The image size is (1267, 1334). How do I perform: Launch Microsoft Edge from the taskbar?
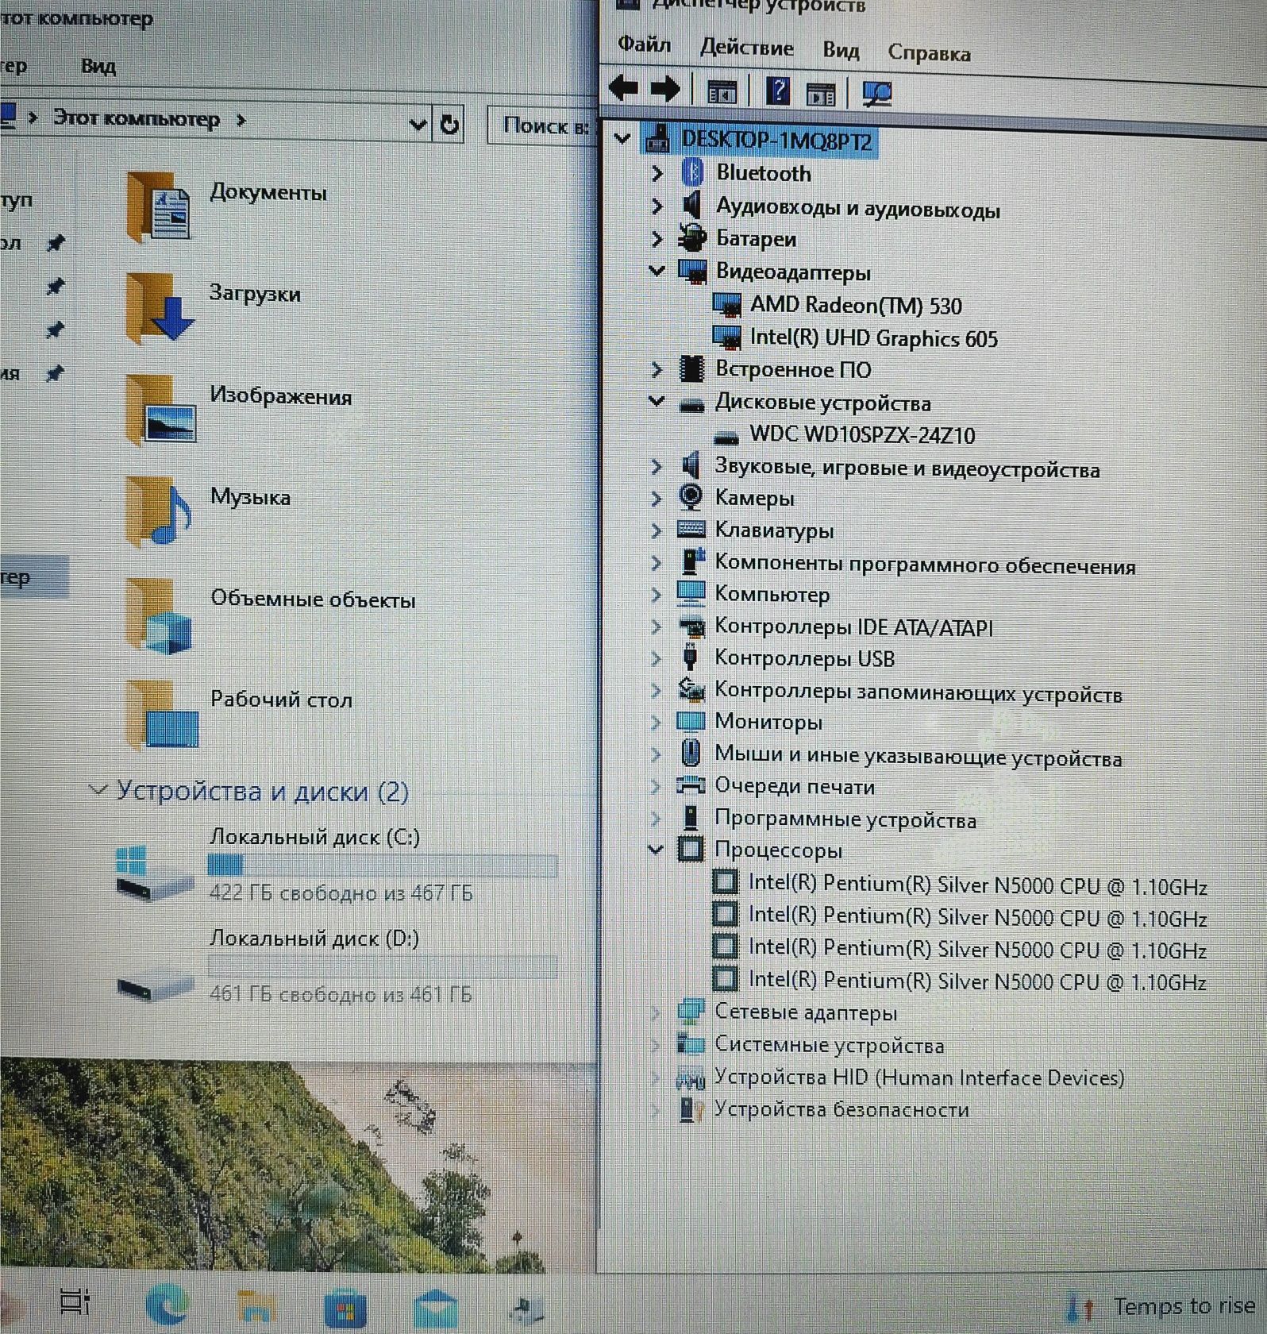[167, 1303]
